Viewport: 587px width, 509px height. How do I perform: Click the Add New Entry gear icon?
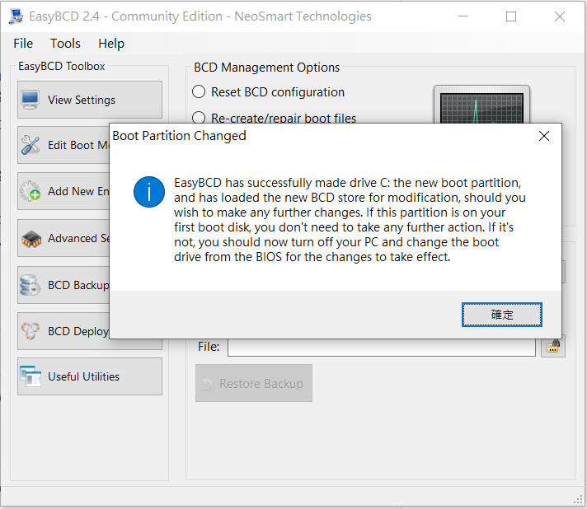tap(30, 191)
